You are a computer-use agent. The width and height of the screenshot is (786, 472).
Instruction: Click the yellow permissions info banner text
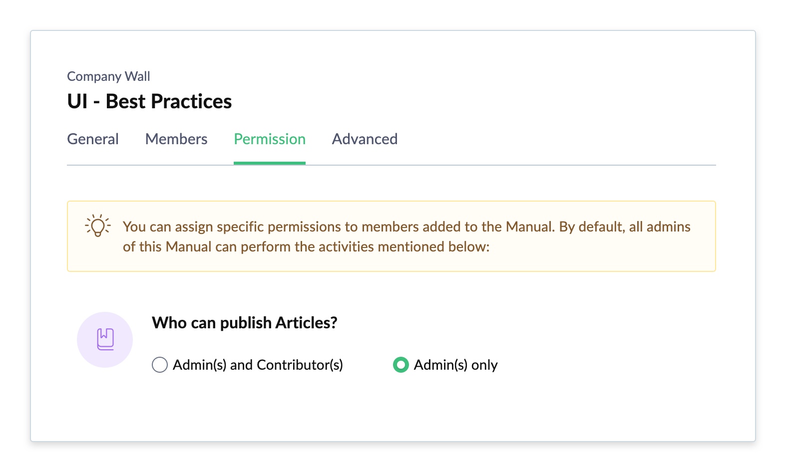click(x=406, y=236)
